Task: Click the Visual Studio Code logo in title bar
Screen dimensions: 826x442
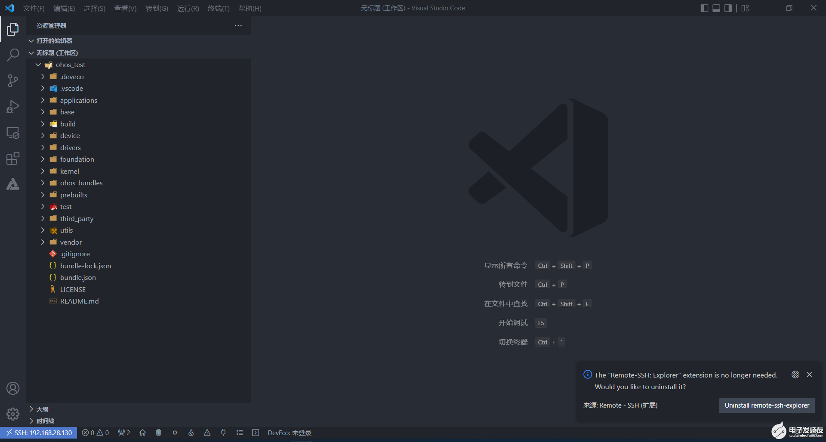Action: 9,8
